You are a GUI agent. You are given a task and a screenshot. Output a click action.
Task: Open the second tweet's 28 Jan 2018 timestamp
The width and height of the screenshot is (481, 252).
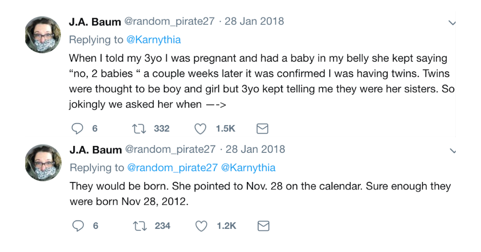click(255, 150)
